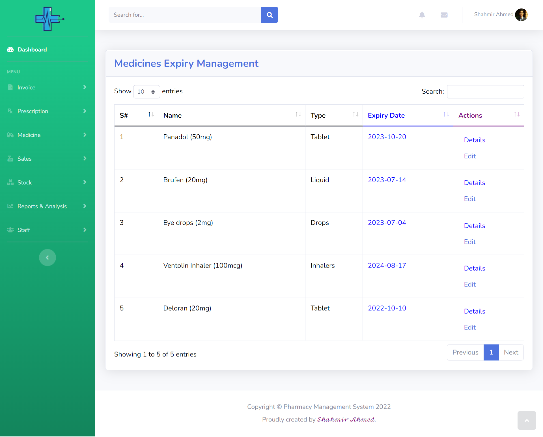Click the scroll-to-top arrow button
Screen dimensions: 543x437
527,420
